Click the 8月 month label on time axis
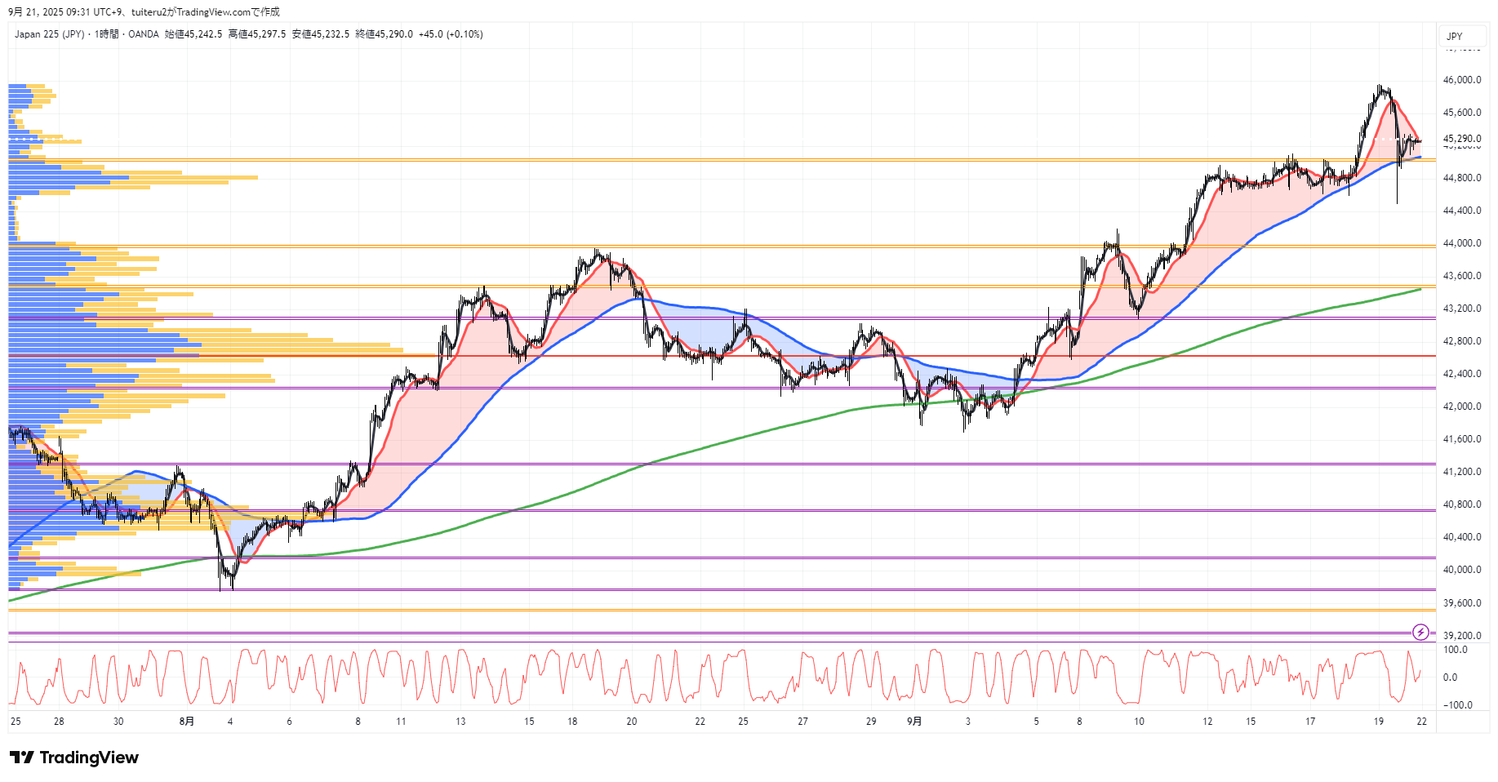Screen dimensions: 1498x782 (187, 721)
